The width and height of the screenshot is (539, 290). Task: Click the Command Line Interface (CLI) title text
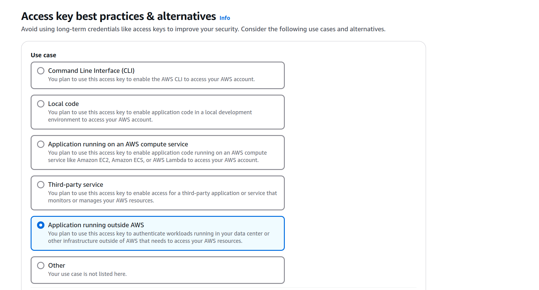(91, 71)
